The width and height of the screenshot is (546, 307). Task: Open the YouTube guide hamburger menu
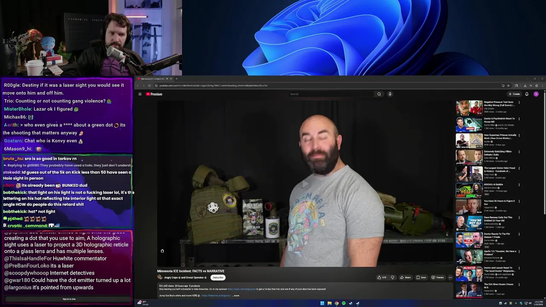(x=139, y=94)
